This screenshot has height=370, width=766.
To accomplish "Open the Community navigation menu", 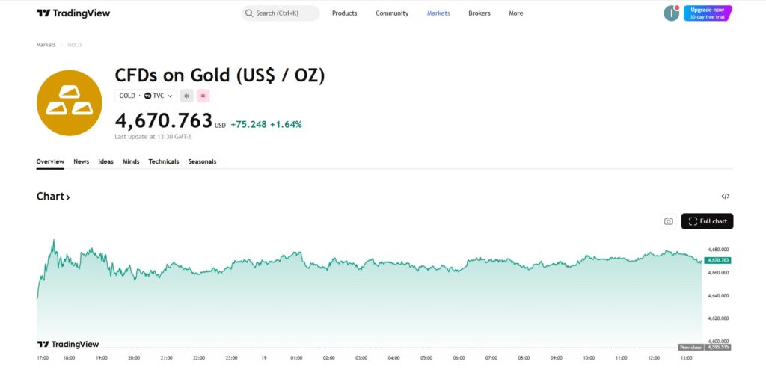I will [392, 13].
